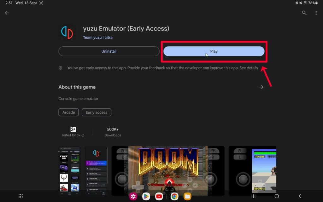Select the Early access chip
Screen dimensions: 323x202
(x=96, y=113)
